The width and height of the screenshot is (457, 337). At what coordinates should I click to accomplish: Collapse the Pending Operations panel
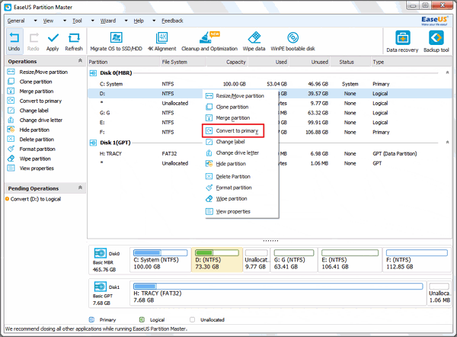(80, 188)
